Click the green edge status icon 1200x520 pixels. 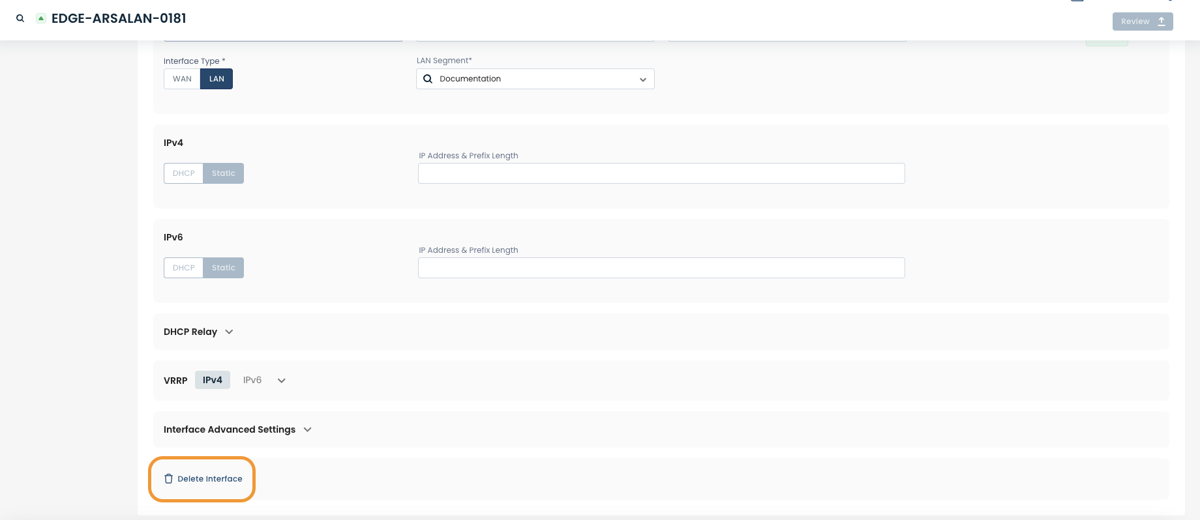pos(41,18)
